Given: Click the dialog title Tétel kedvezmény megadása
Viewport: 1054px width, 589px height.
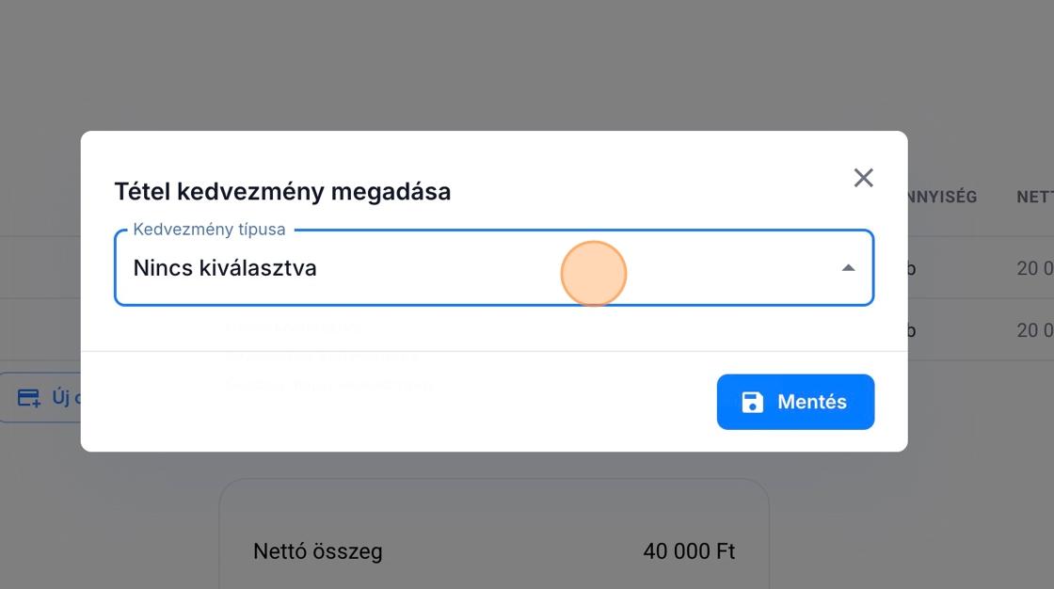Looking at the screenshot, I should tap(282, 192).
